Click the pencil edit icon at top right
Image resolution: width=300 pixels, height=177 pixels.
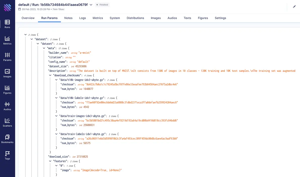(294, 7)
